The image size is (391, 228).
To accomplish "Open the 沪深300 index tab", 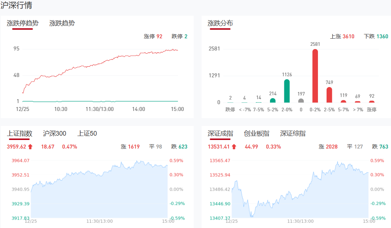I will click(54, 134).
